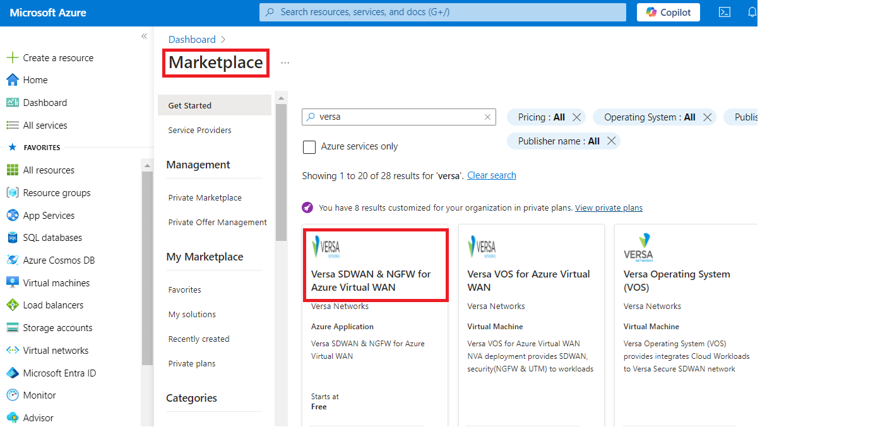
Task: Open Private Offer Management
Action: (218, 222)
